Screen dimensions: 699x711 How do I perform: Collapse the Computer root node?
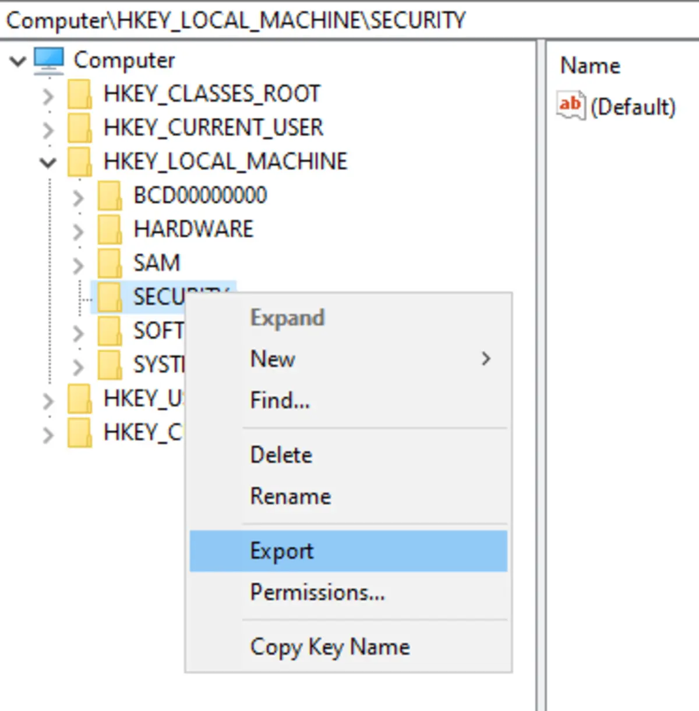click(x=19, y=61)
